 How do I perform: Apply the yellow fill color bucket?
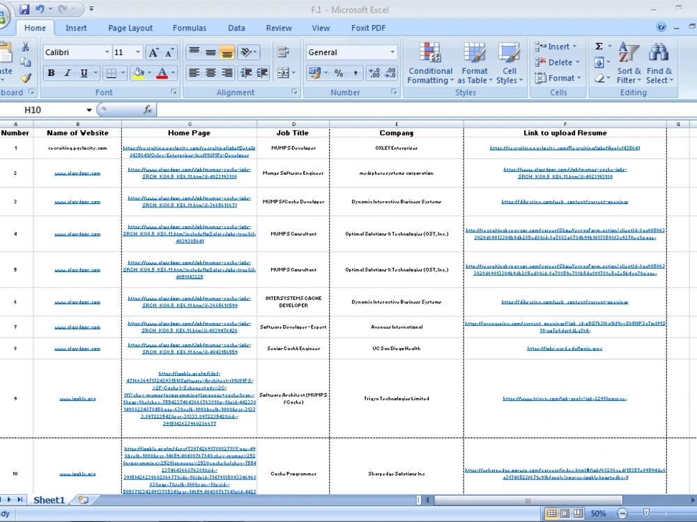coord(138,73)
